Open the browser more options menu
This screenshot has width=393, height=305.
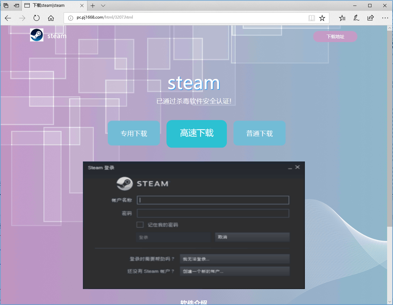click(x=385, y=18)
